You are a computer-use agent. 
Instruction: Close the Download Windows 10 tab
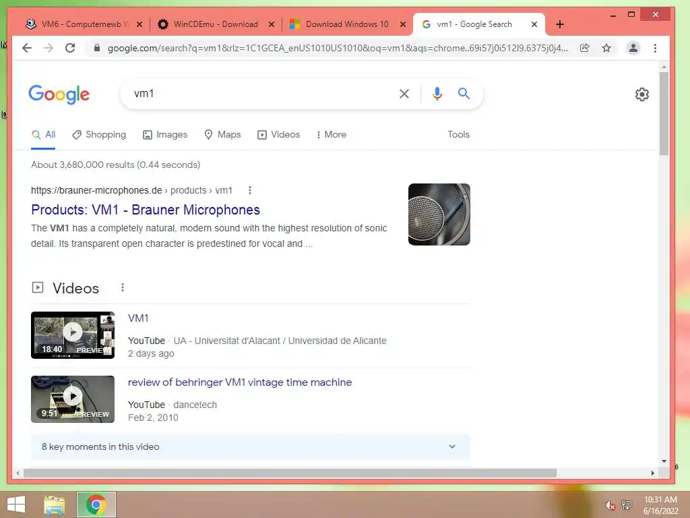403,24
